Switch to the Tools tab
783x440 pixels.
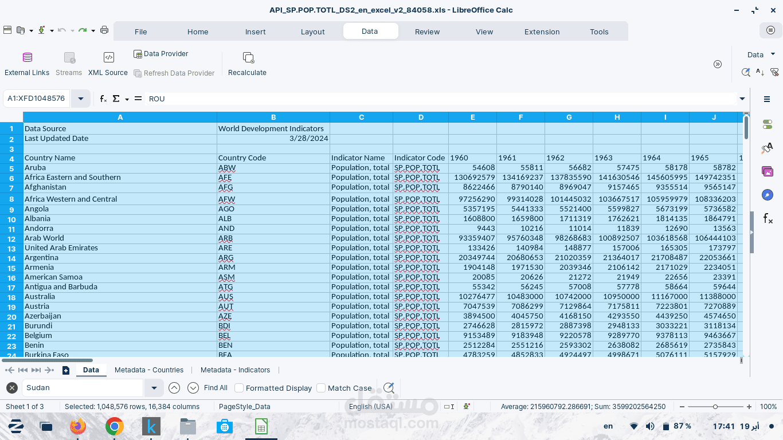[x=600, y=32]
